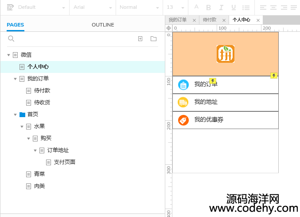Image resolution: width=300 pixels, height=217 pixels.
Task: Click the page icon beside 肉类
Action: (x=28, y=186)
